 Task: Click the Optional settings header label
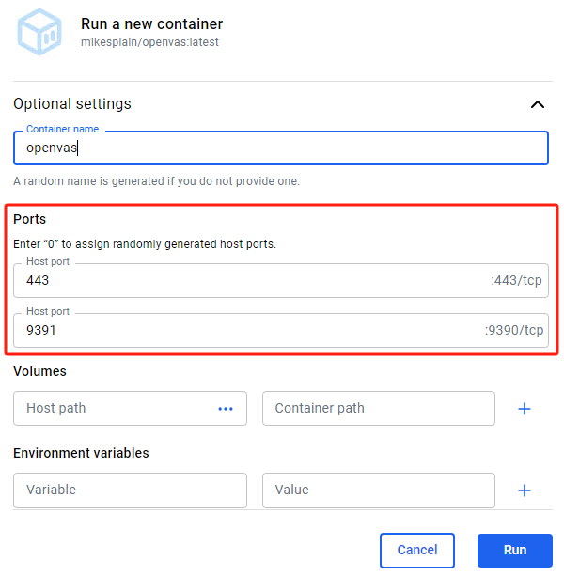tap(72, 104)
